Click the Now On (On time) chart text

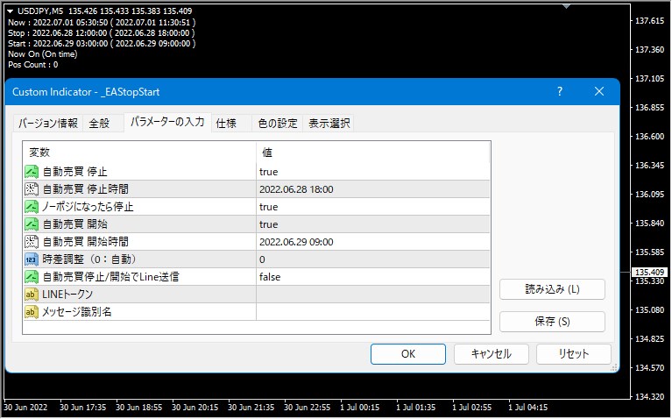[x=42, y=54]
